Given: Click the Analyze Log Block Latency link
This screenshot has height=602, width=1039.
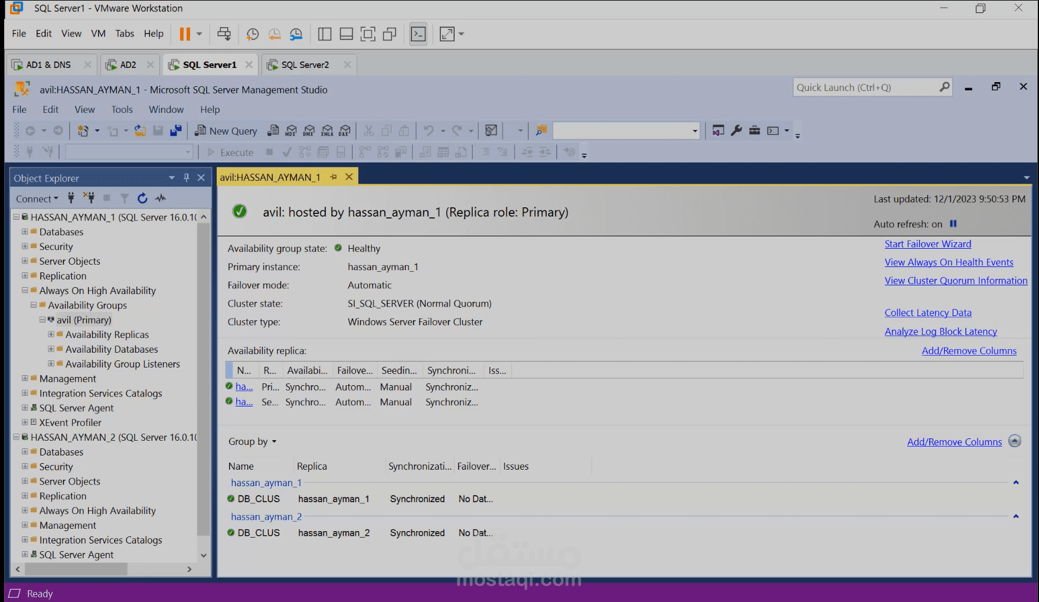Looking at the screenshot, I should pos(940,331).
